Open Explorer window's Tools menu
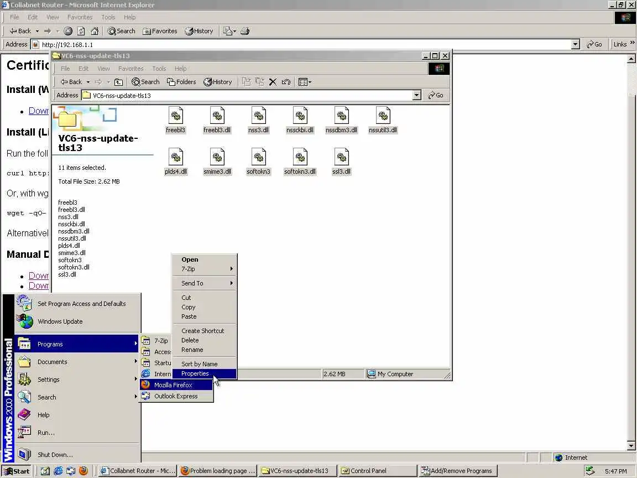The image size is (637, 478). tap(159, 69)
